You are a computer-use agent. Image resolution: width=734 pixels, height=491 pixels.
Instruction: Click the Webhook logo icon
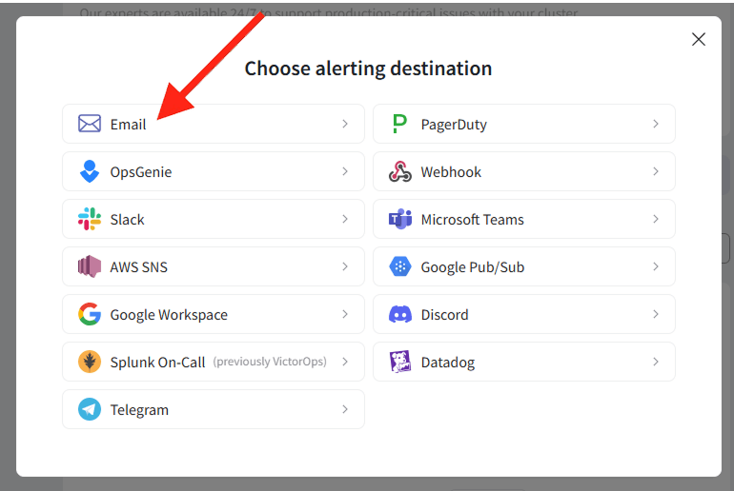[x=400, y=171]
